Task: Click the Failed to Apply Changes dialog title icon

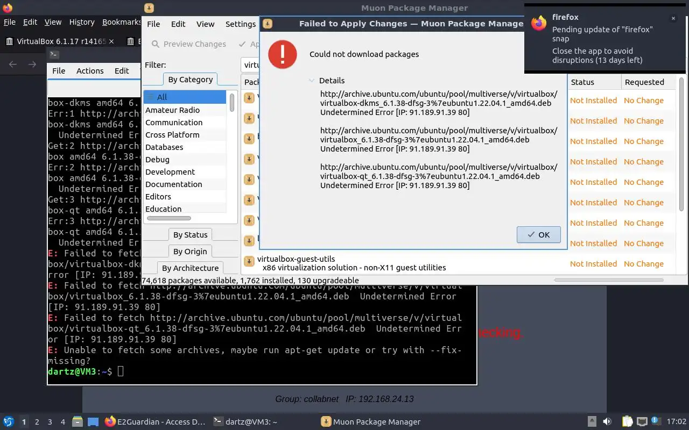Action: [267, 24]
